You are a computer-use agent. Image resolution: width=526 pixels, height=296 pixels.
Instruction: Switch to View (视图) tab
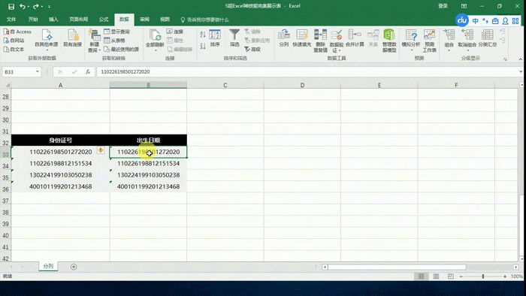click(165, 20)
